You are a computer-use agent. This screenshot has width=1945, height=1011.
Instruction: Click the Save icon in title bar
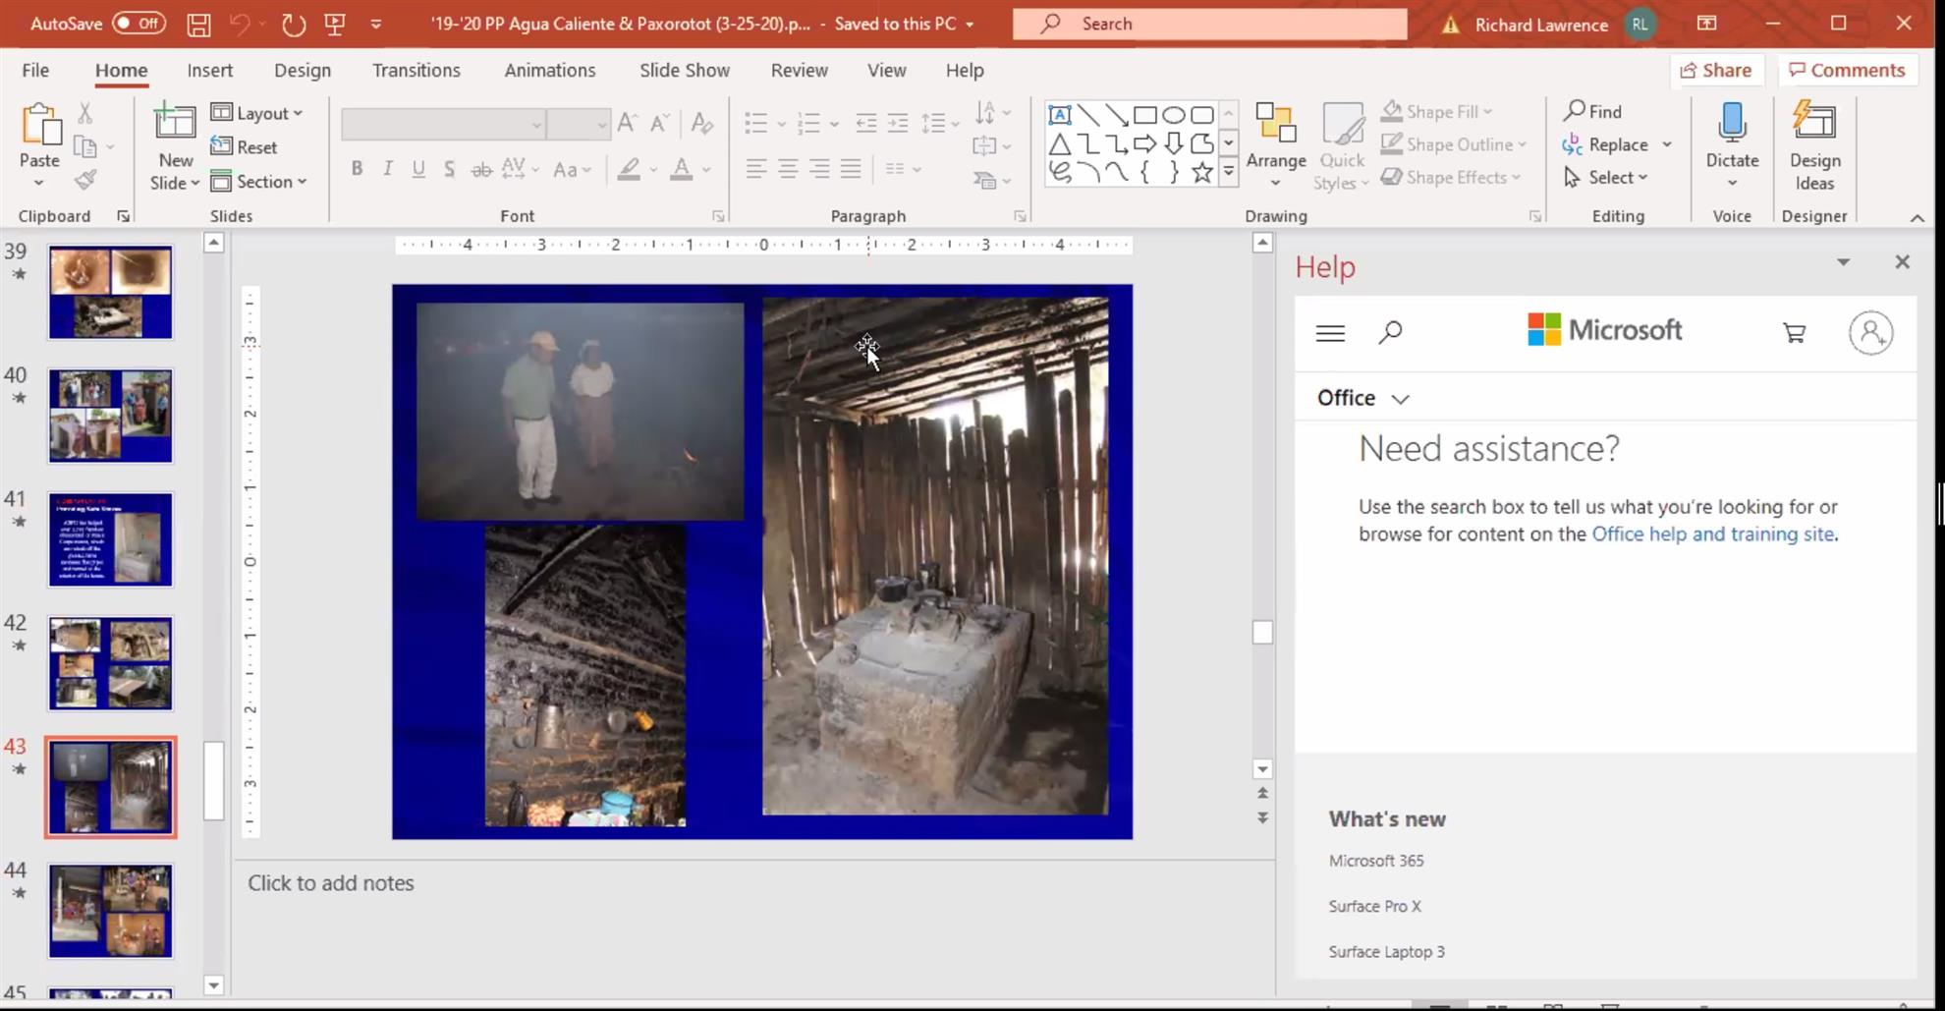point(198,25)
